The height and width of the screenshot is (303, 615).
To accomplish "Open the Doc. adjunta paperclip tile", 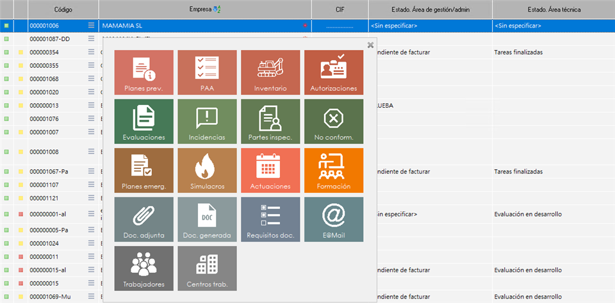I will [143, 220].
